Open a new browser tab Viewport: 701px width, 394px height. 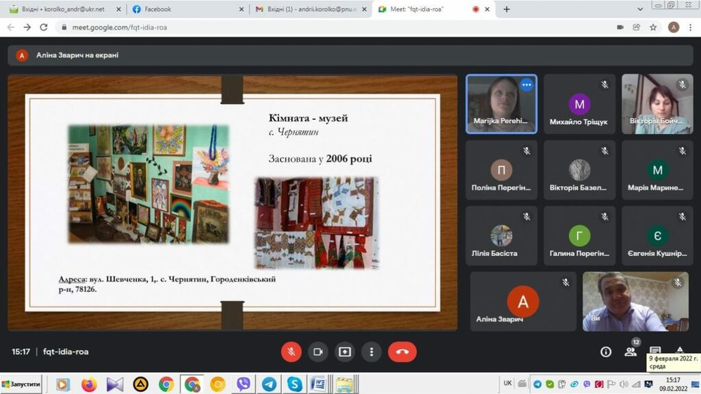(507, 10)
